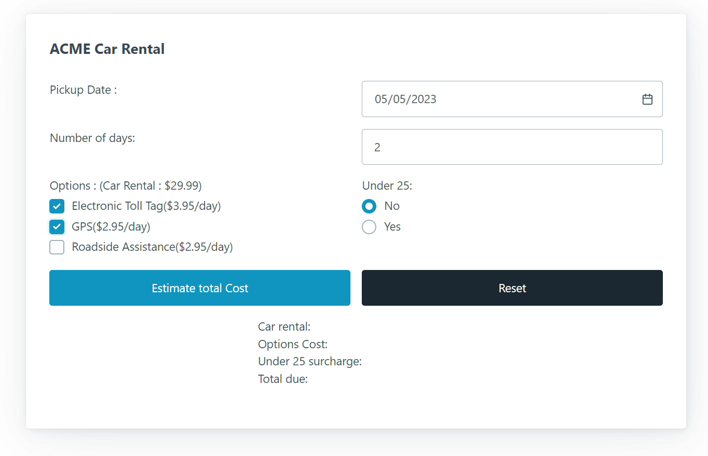Click the Estimate total Cost button
This screenshot has width=708, height=456.
click(x=199, y=288)
